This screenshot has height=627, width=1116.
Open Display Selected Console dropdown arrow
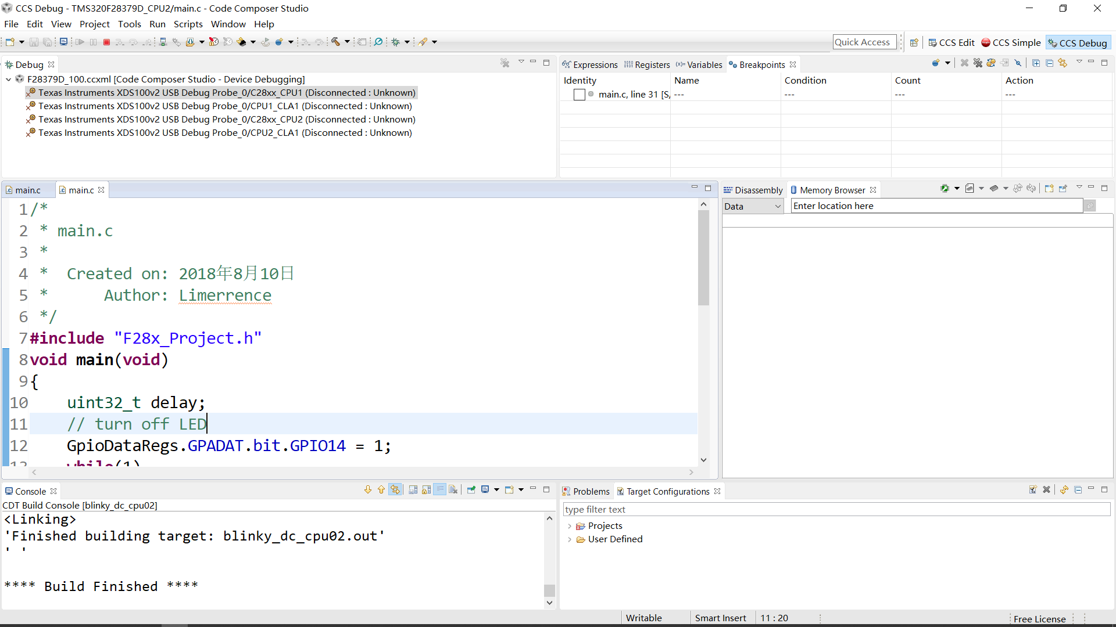click(496, 489)
